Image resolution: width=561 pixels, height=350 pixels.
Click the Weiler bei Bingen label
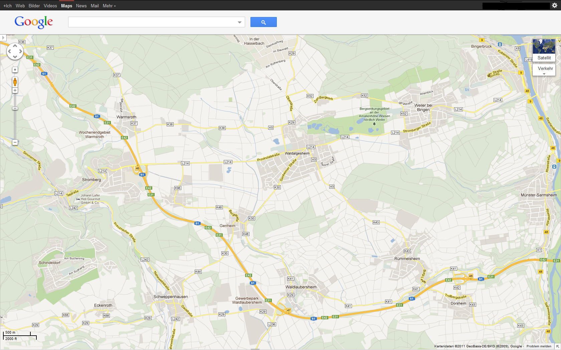coord(423,107)
